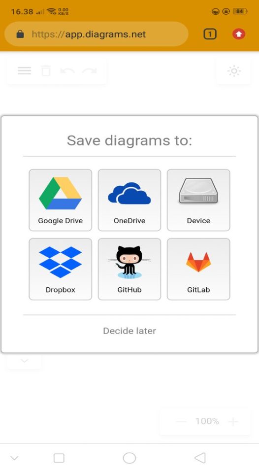Select GitHub storage option
259x473 pixels.
129,269
